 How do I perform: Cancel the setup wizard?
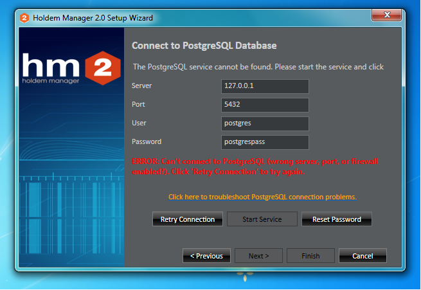tap(363, 256)
